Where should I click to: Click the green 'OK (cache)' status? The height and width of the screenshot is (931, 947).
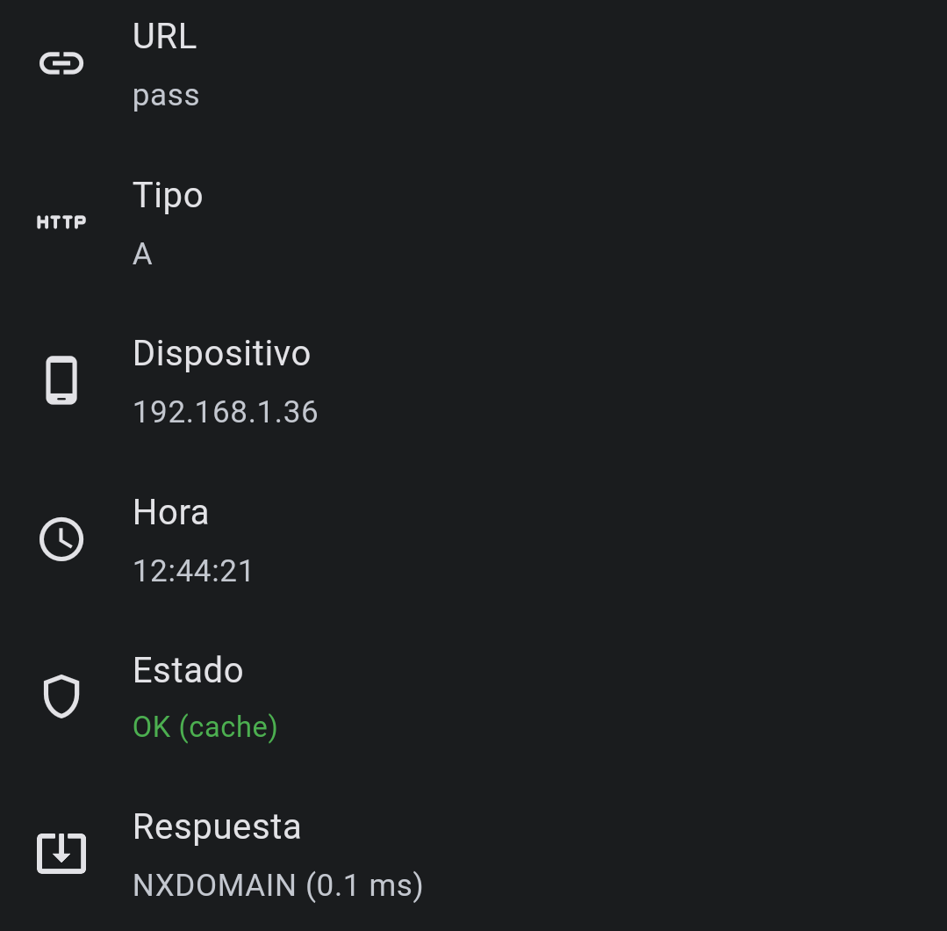pyautogui.click(x=204, y=727)
